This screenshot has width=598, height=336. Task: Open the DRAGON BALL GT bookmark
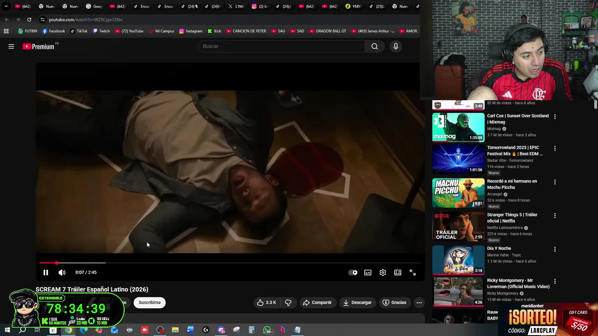click(x=327, y=31)
